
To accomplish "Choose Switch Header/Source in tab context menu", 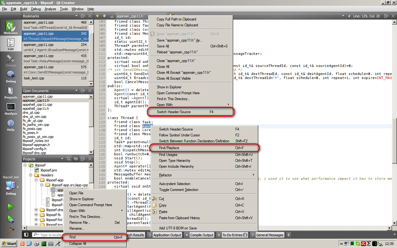I will point(190,112).
